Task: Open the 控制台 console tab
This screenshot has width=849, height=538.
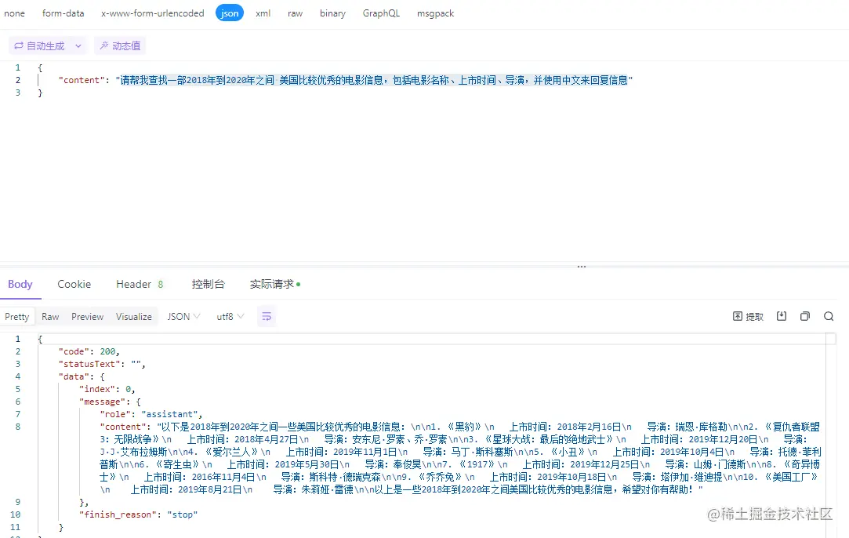Action: pyautogui.click(x=208, y=284)
